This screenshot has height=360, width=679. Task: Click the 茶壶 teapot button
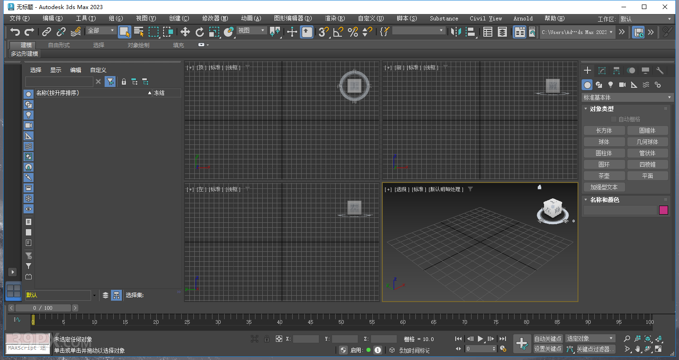[x=604, y=176]
